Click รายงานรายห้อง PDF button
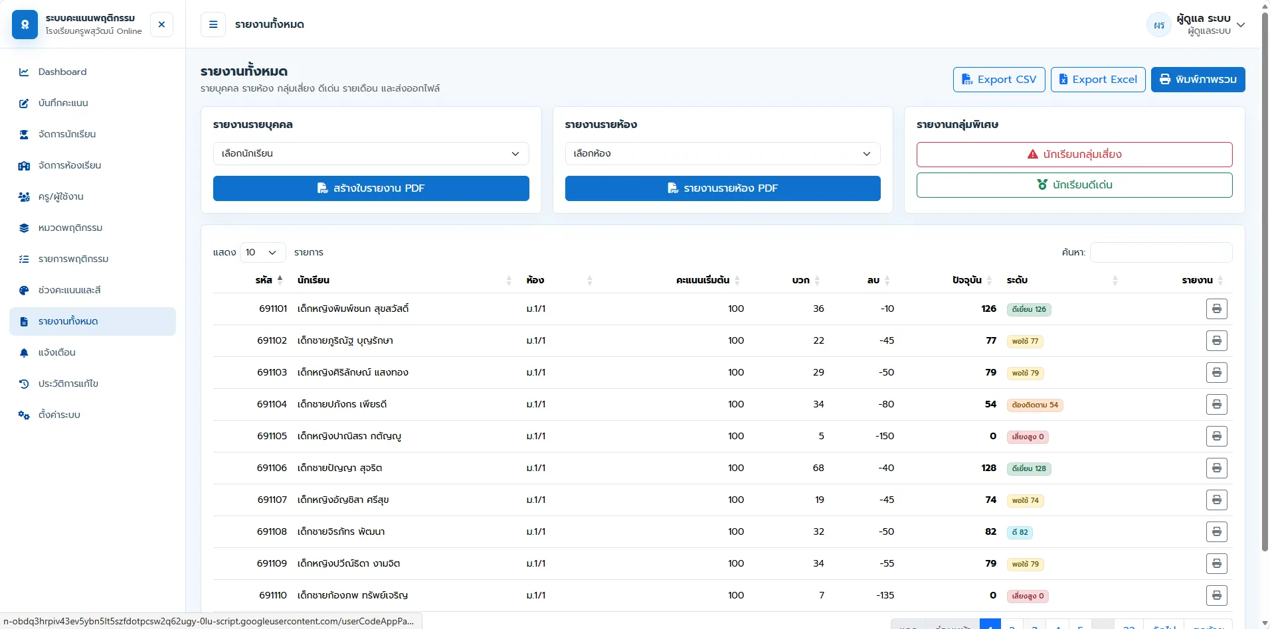Screen dimensions: 1270x629 click(723, 188)
